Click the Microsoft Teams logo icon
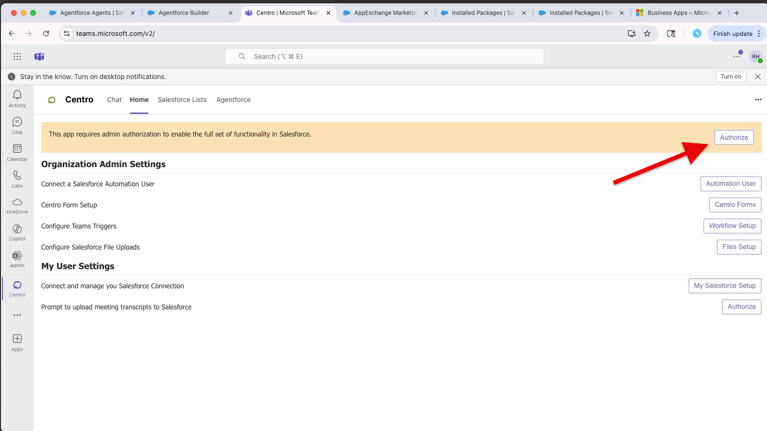The height and width of the screenshot is (431, 767). tap(39, 57)
